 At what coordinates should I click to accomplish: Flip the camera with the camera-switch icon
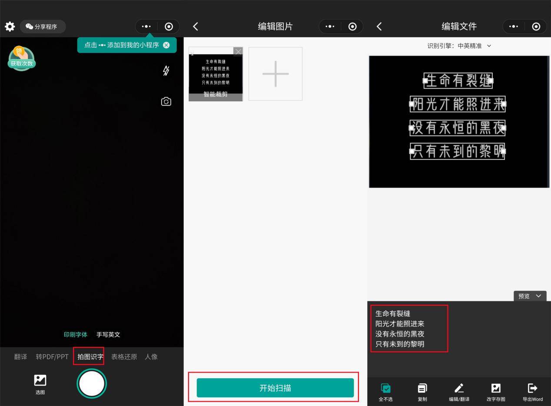166,101
